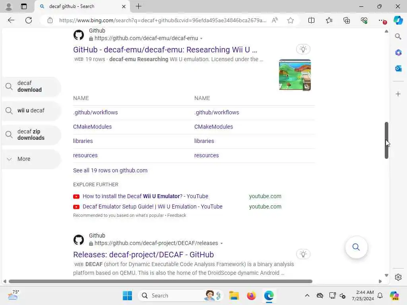
Task: Search for decaf zip downloads
Action: 31,135
